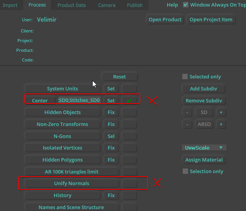Switch to the Product Data tab
The width and height of the screenshot is (246, 211).
point(71,5)
